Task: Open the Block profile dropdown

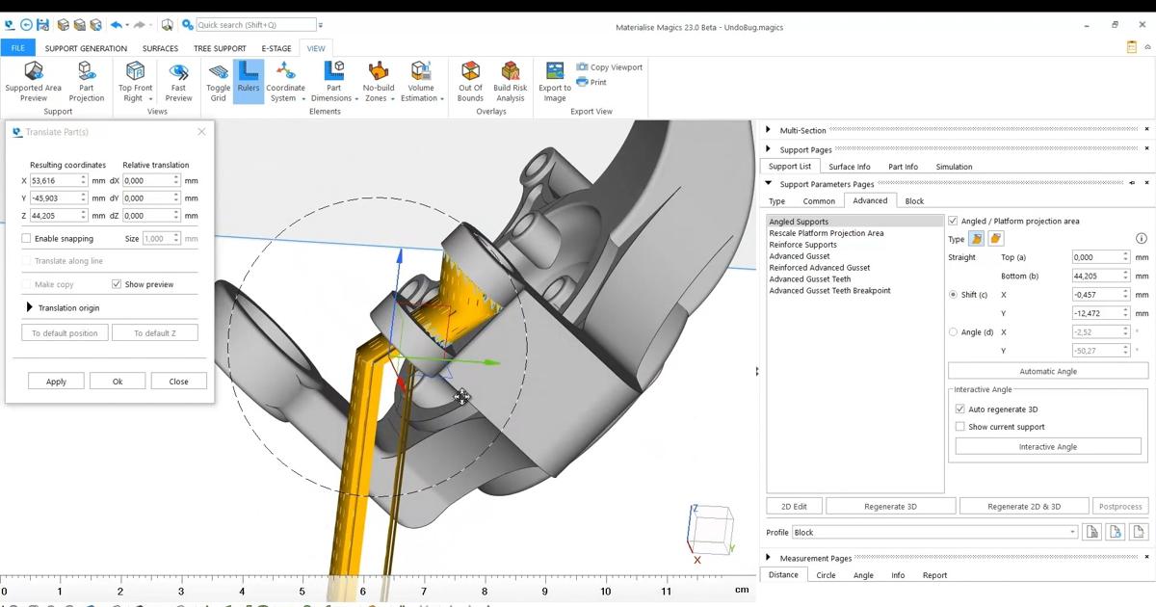Action: (1073, 532)
